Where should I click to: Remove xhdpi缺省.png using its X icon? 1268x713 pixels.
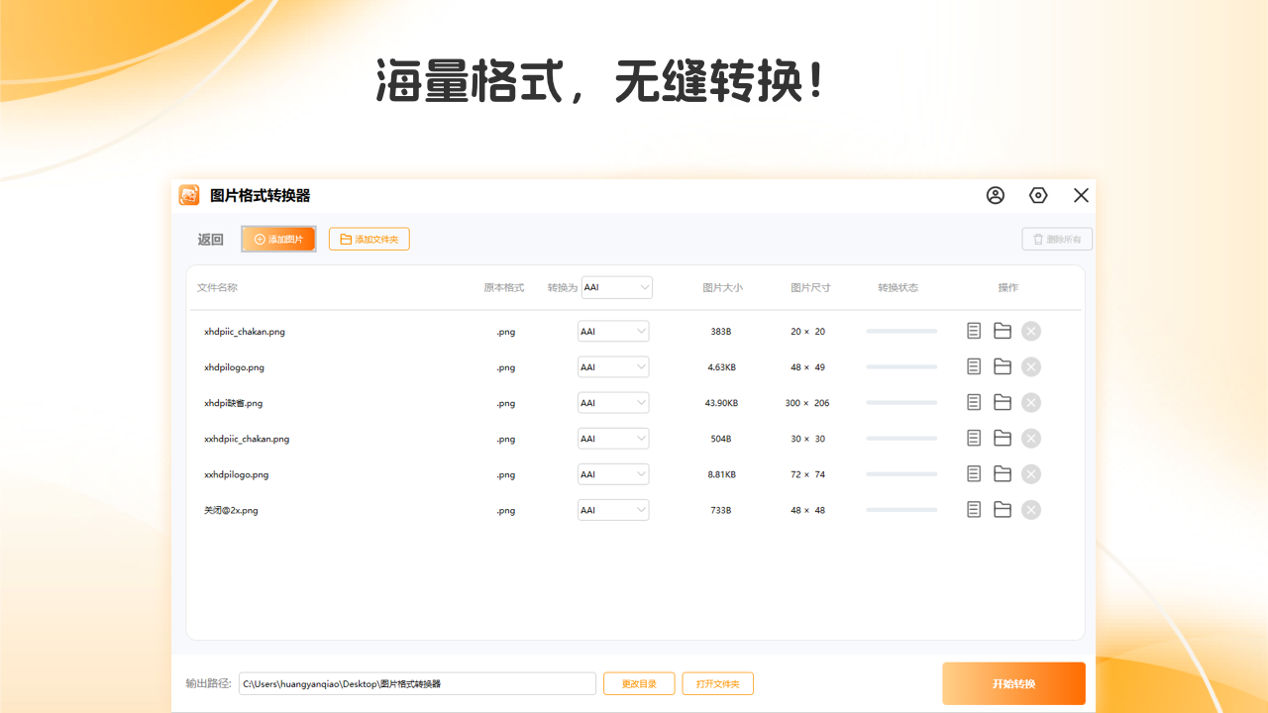click(1030, 402)
